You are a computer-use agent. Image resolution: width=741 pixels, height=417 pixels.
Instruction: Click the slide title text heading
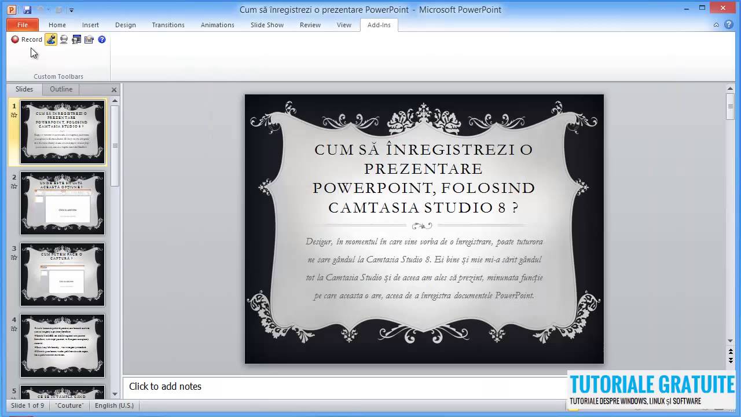(424, 178)
